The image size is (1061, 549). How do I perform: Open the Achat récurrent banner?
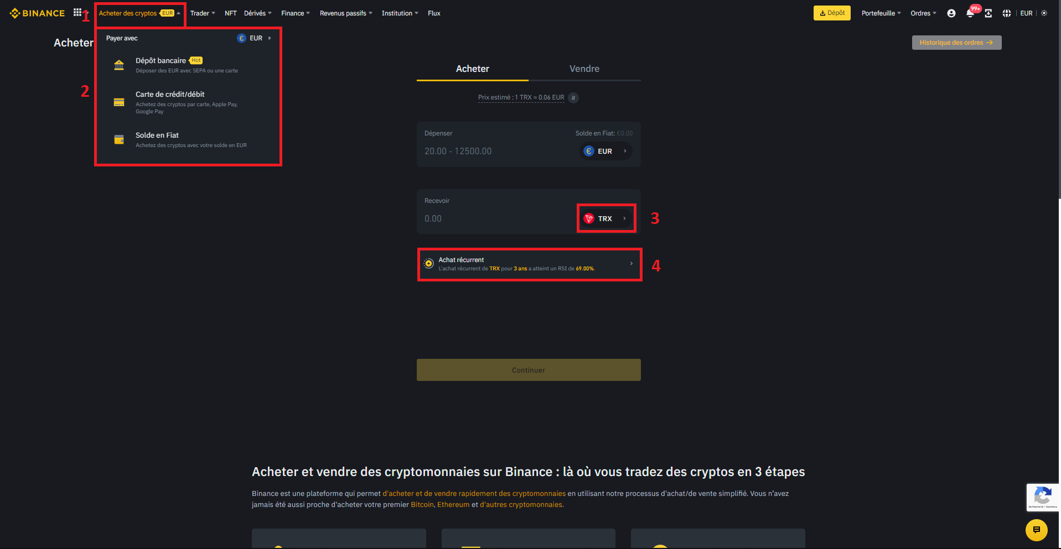pos(529,264)
